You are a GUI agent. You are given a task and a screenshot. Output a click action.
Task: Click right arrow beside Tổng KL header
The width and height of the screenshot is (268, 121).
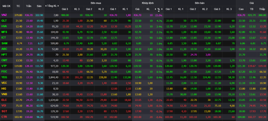[x=58, y=6]
